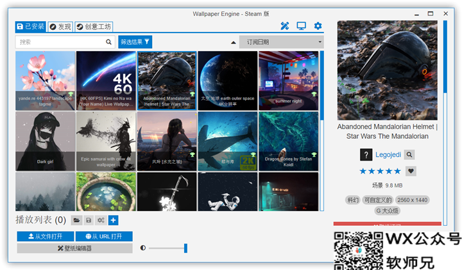The image size is (462, 270).
Task: Open the monitor display setup icon
Action: (301, 26)
